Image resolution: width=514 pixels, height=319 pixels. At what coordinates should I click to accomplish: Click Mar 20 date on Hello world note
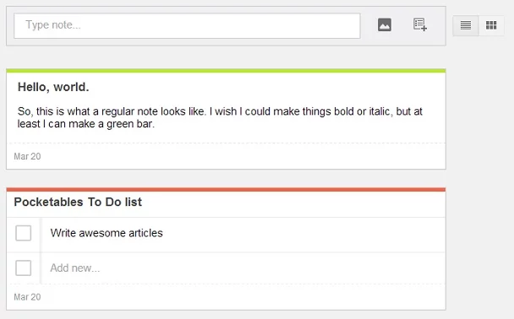pos(27,156)
